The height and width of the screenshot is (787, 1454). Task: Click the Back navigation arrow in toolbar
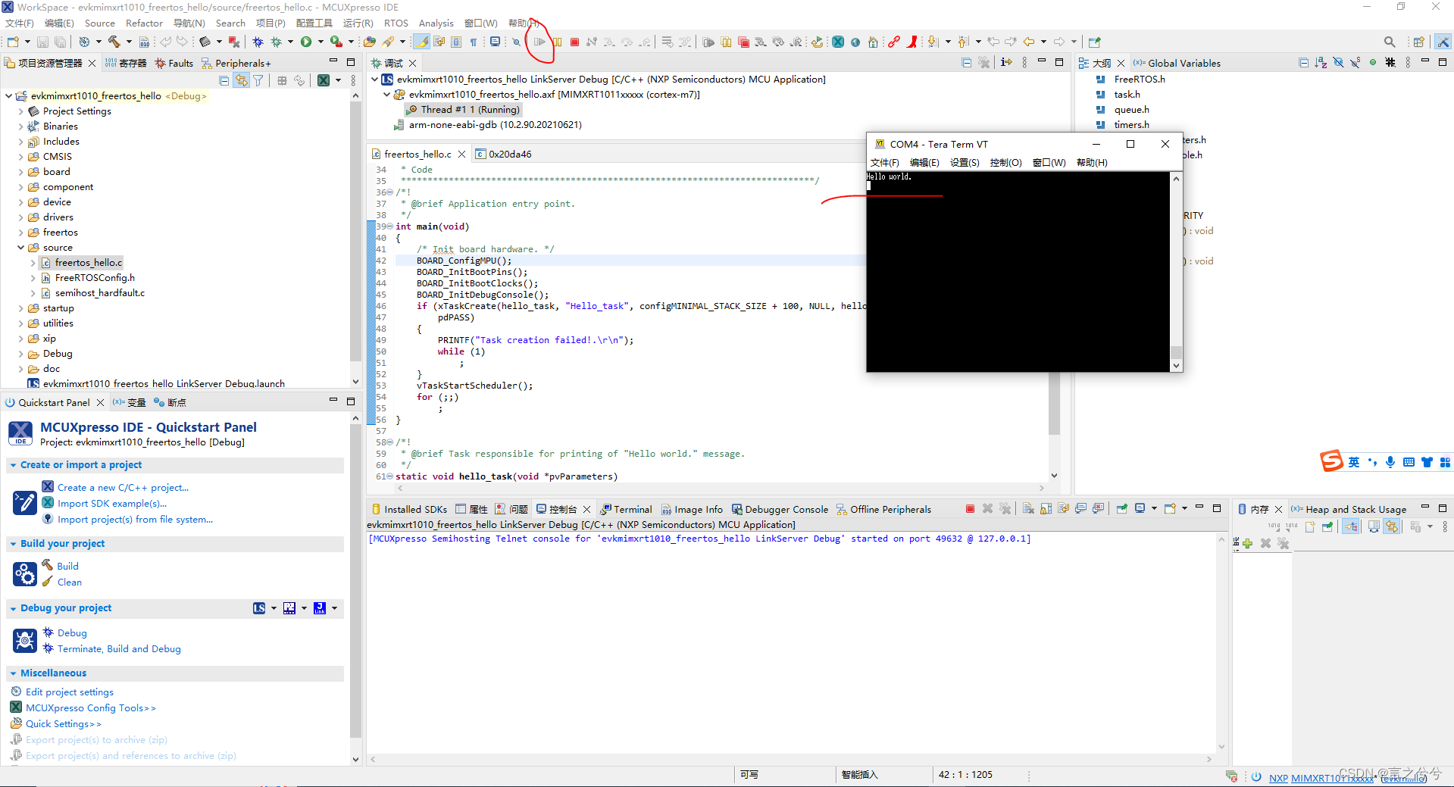tap(1029, 42)
